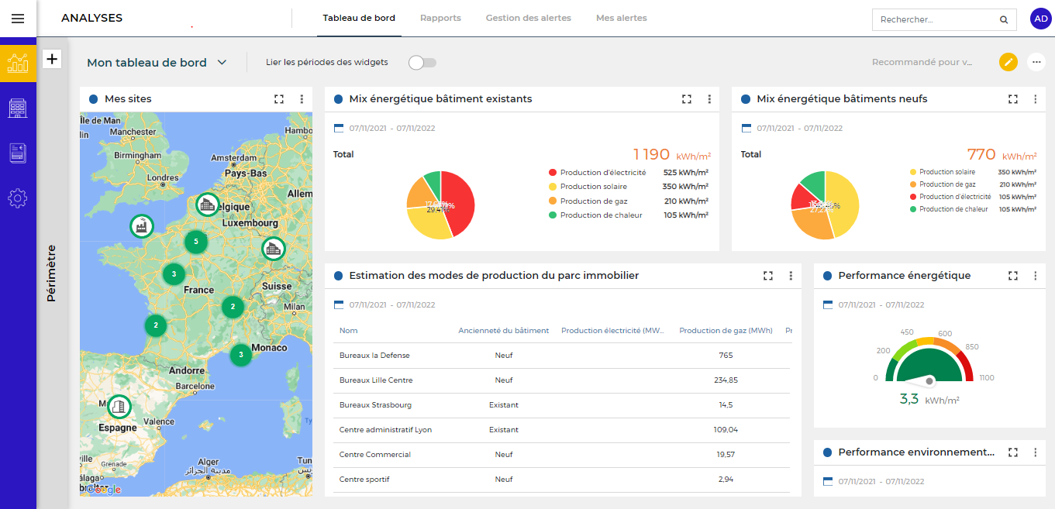This screenshot has width=1055, height=509.
Task: Click the plus button to add widget
Action: tap(52, 59)
